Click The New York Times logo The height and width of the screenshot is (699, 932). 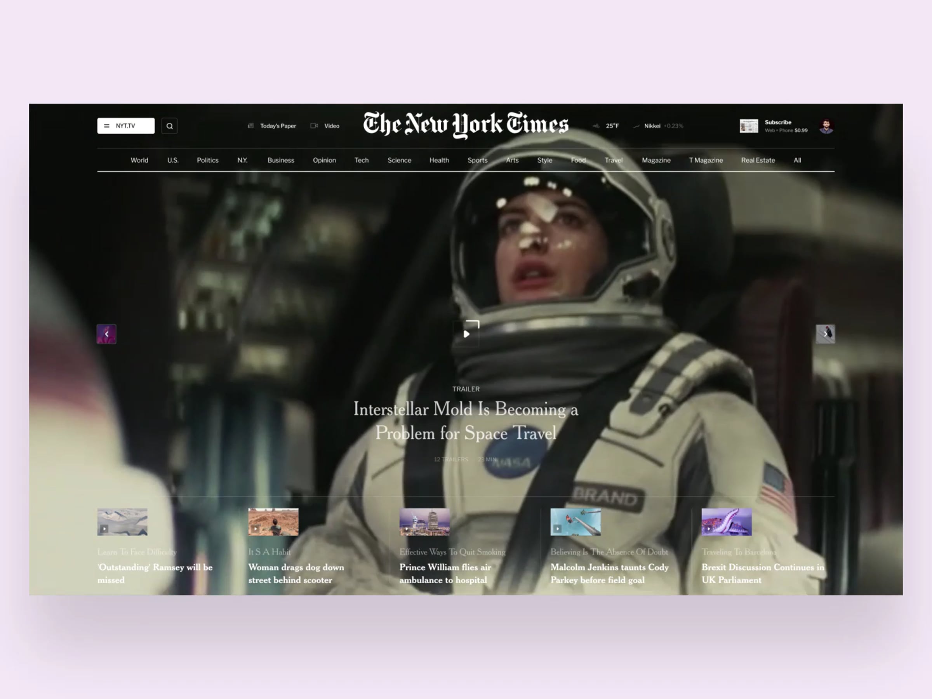coord(466,125)
